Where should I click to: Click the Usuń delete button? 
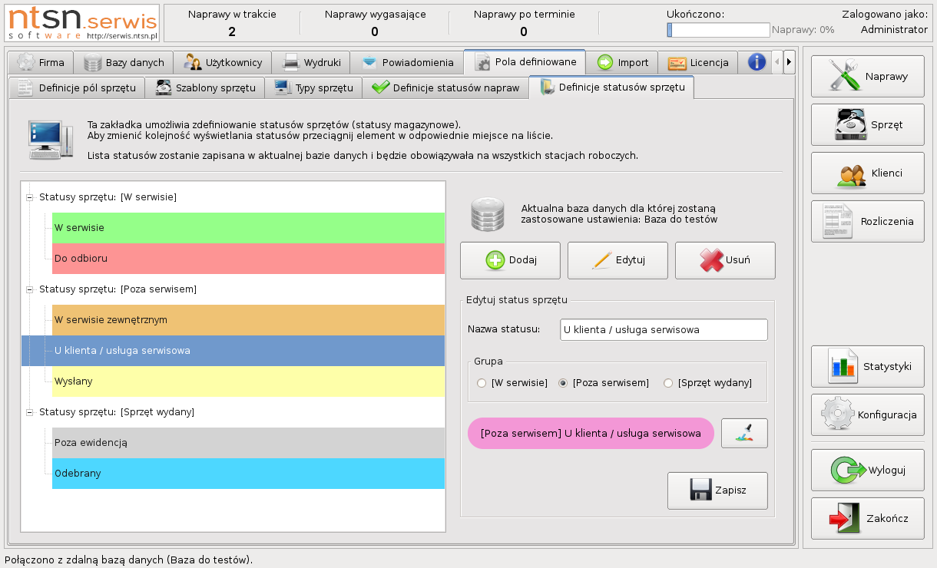click(x=725, y=260)
